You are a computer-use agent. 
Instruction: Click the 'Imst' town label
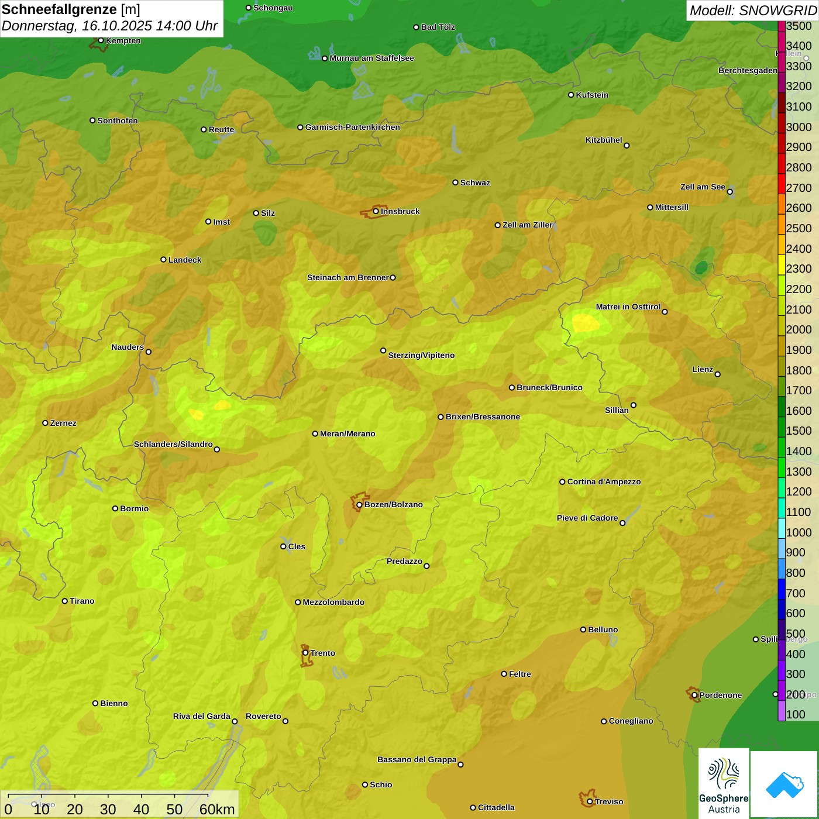(x=222, y=222)
